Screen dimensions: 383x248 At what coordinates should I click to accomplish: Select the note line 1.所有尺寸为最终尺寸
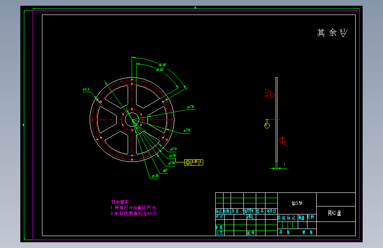point(134,208)
